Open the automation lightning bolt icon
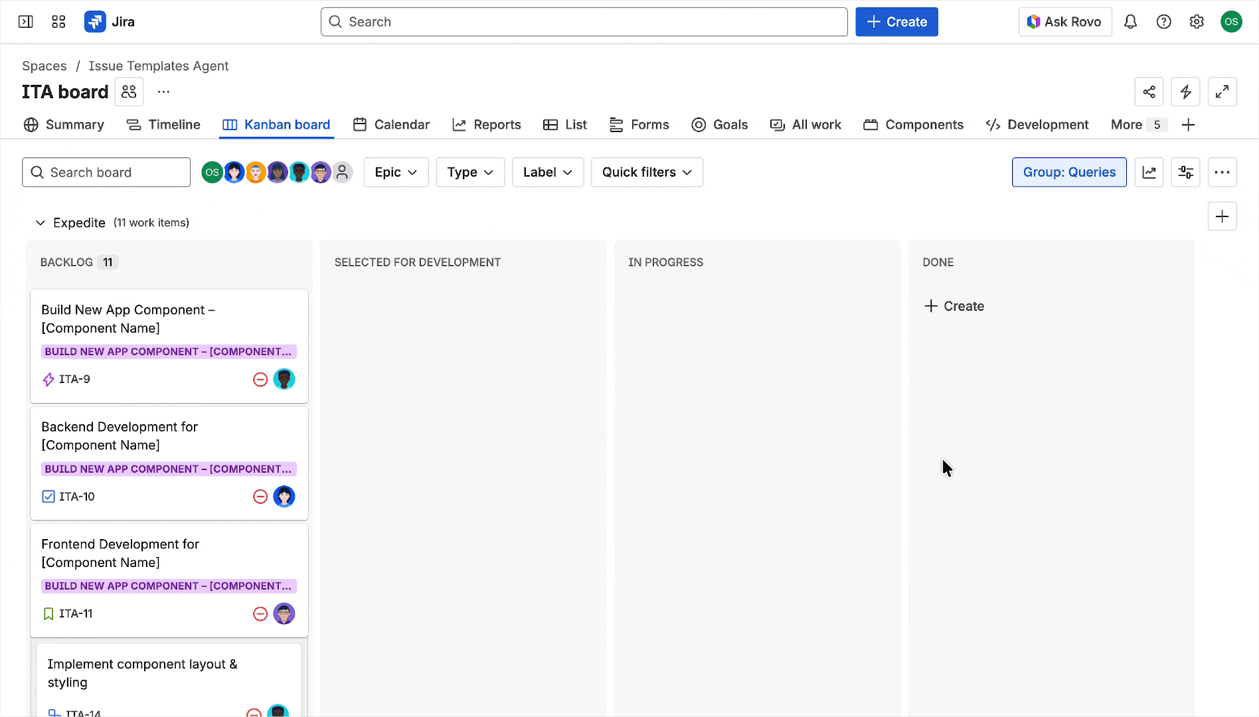Image resolution: width=1259 pixels, height=717 pixels. tap(1185, 92)
